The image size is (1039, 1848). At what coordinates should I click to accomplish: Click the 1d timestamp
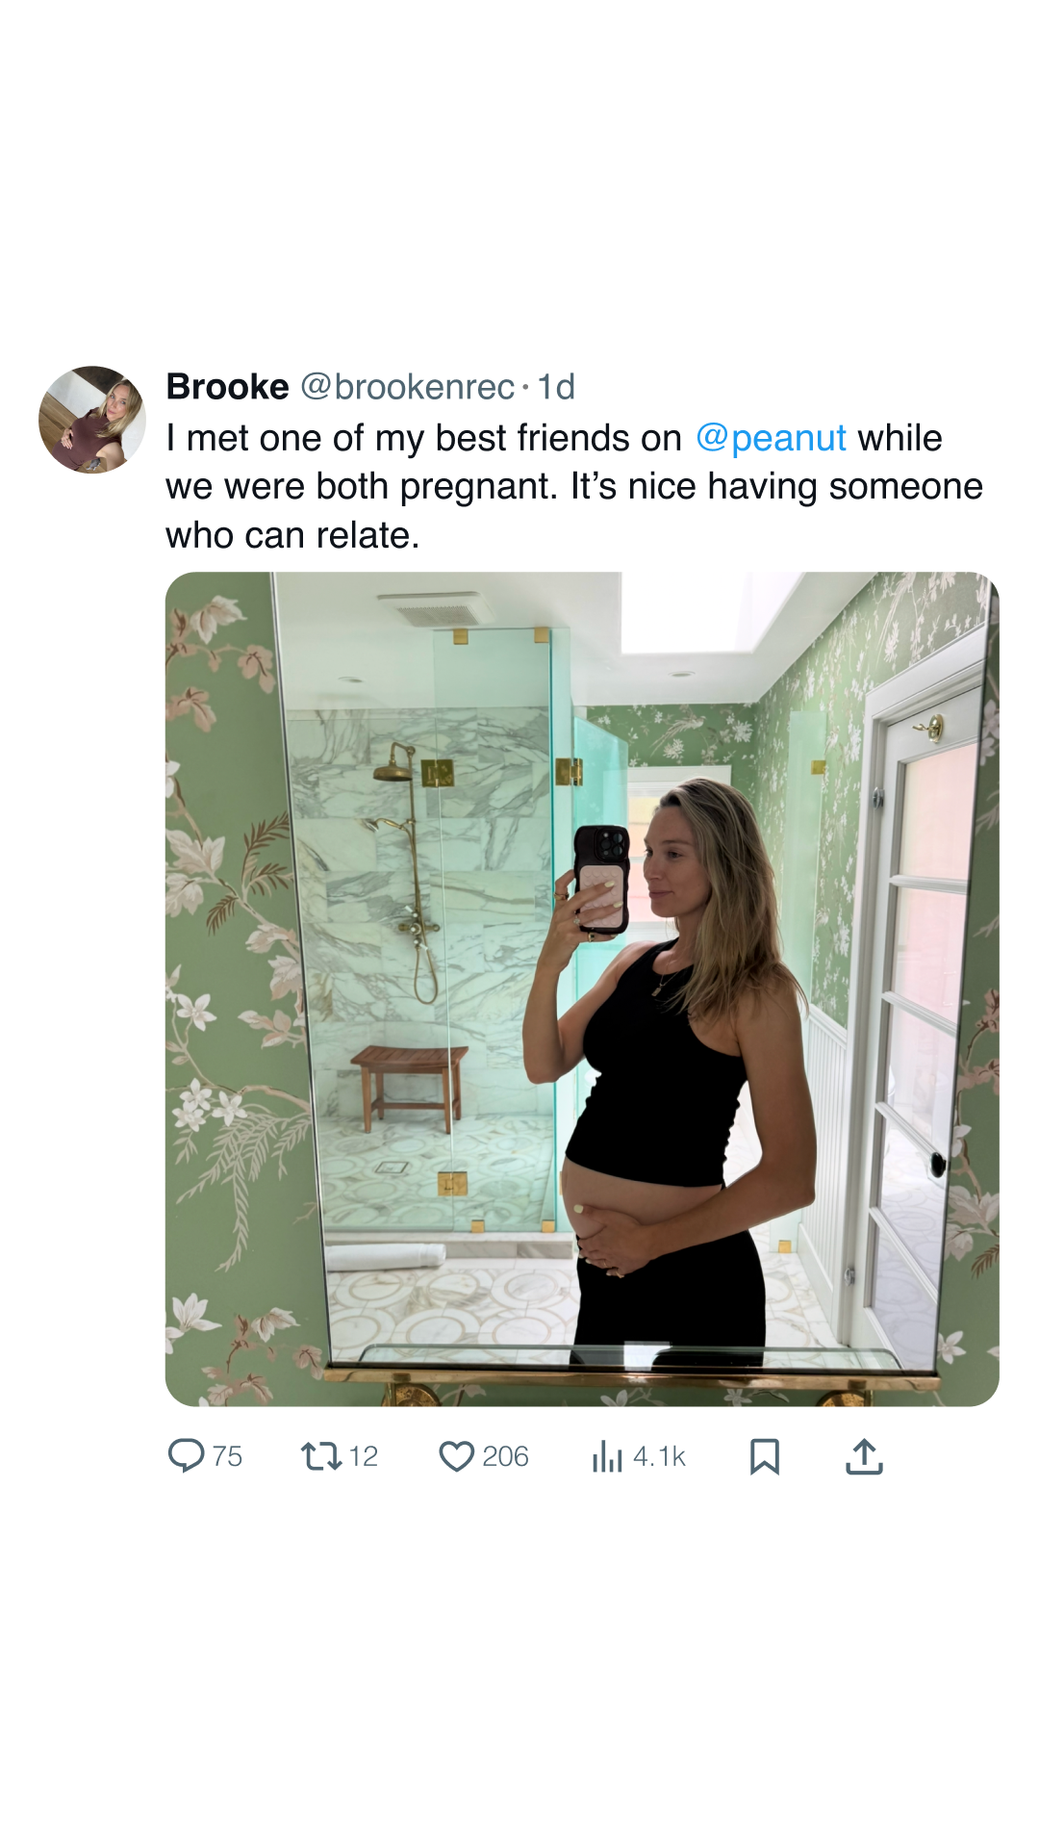pyautogui.click(x=556, y=387)
